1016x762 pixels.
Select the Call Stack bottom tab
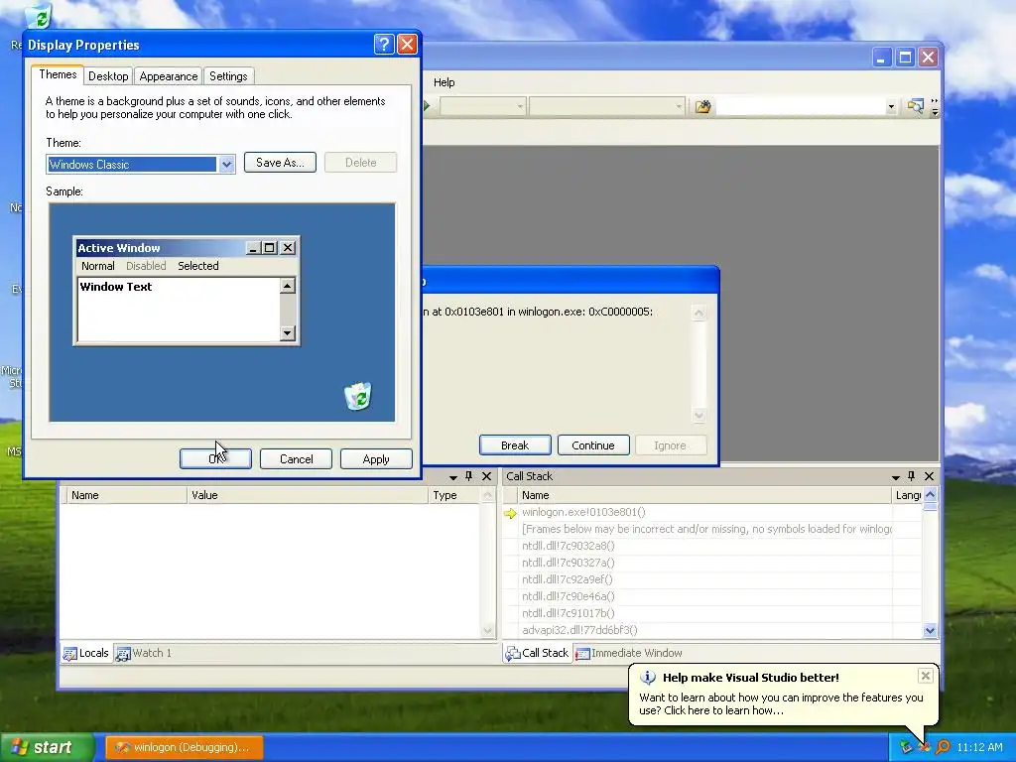click(537, 653)
